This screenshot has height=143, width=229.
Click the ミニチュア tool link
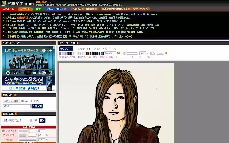click(x=67, y=21)
